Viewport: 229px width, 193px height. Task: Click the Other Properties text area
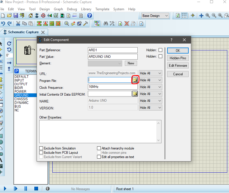point(100,131)
